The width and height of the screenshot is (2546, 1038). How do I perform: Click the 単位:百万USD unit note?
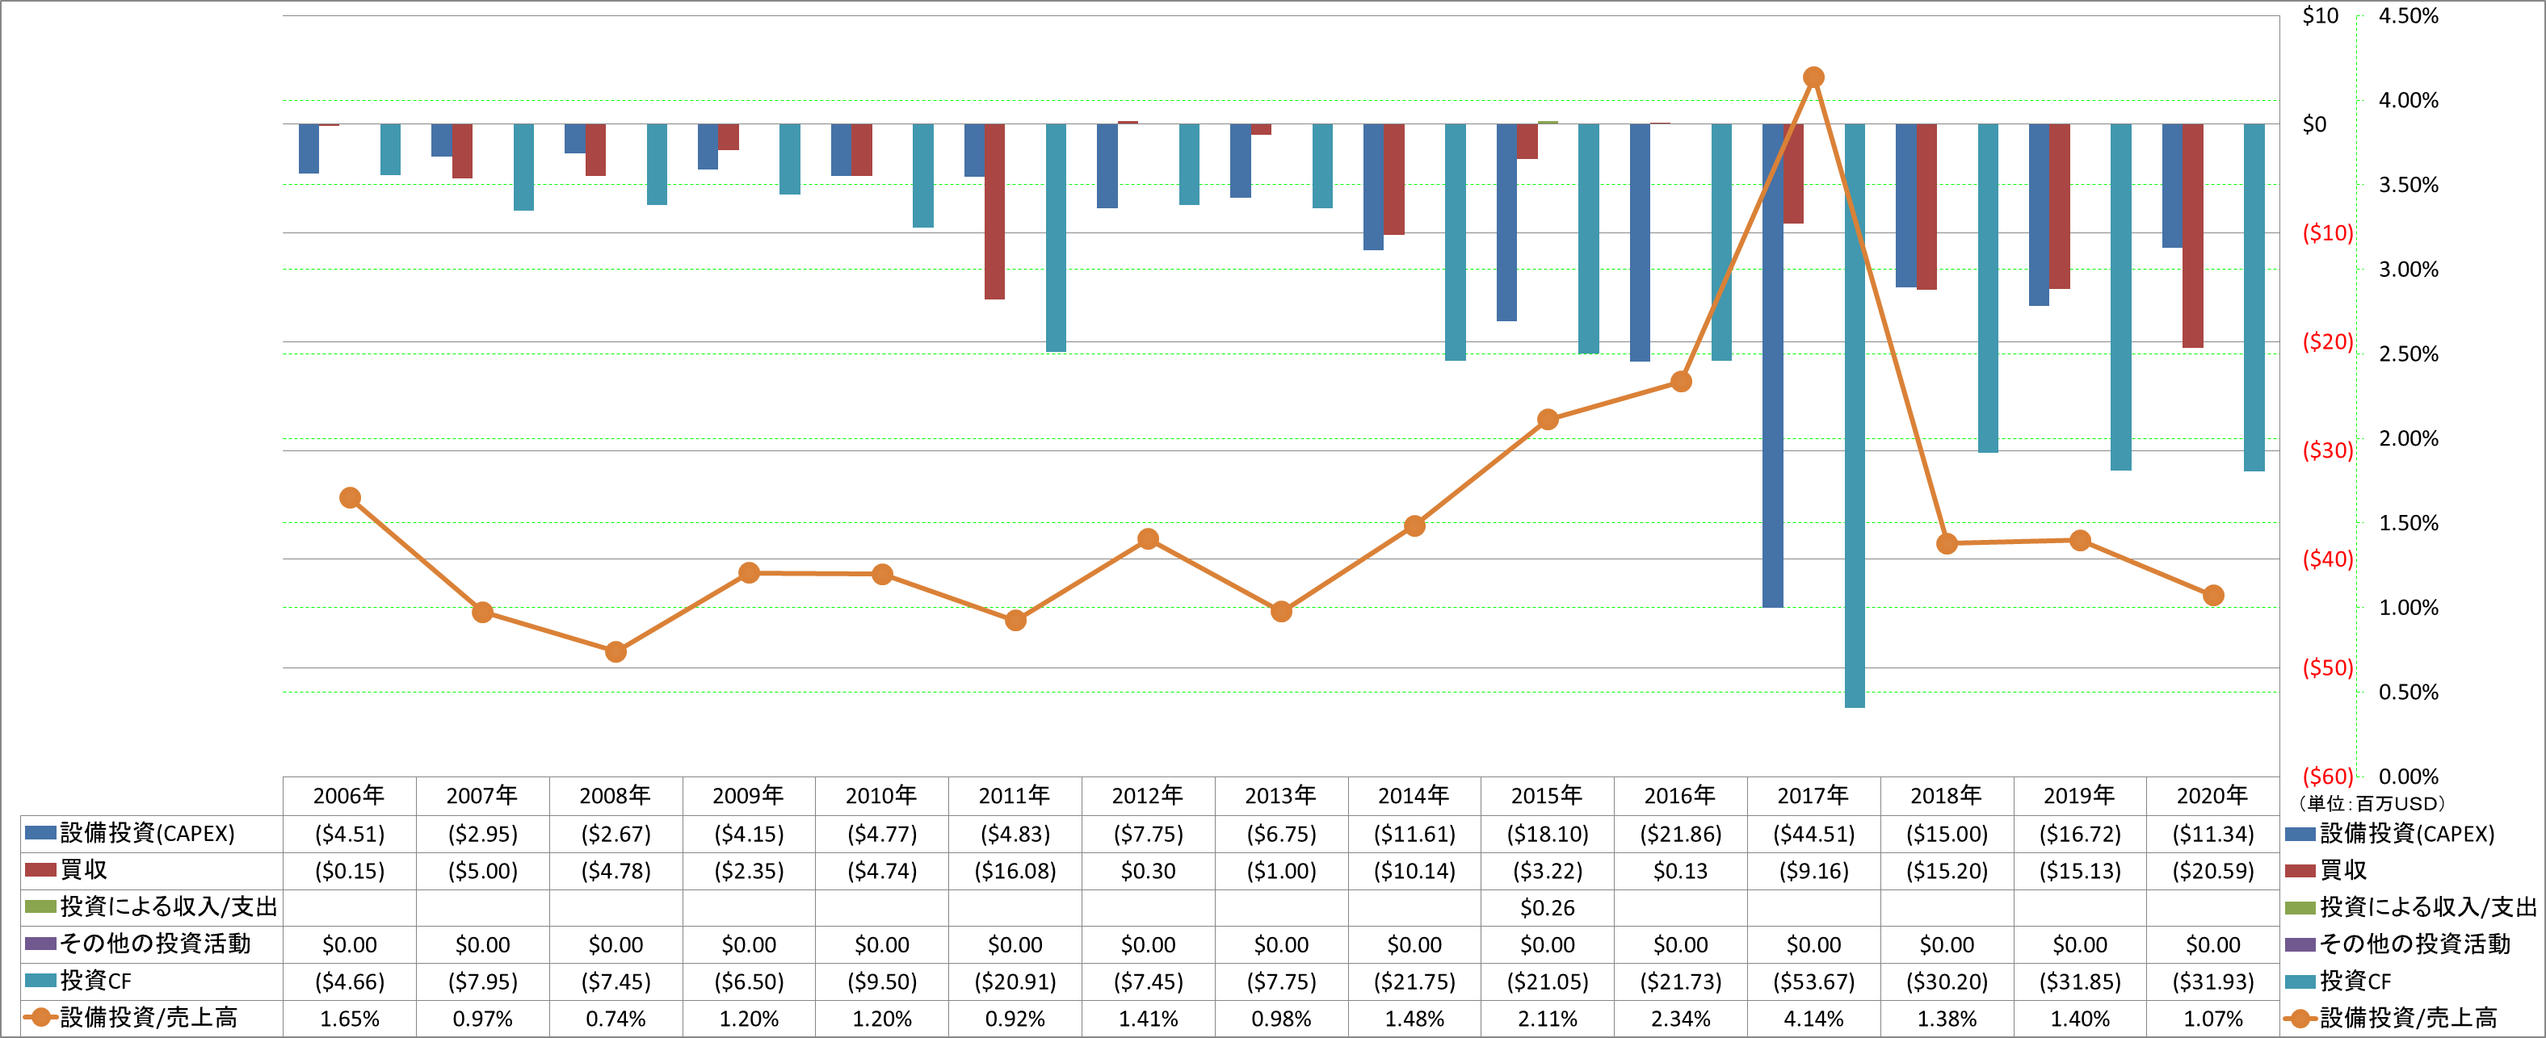[x=2371, y=803]
